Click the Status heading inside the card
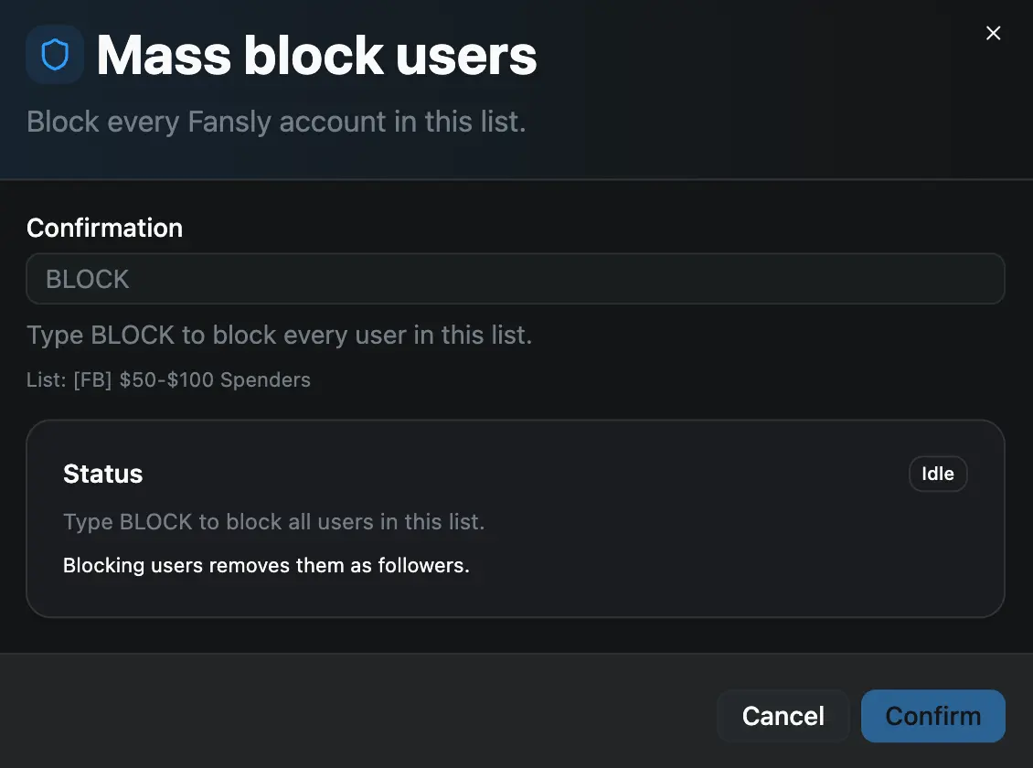 [x=102, y=474]
